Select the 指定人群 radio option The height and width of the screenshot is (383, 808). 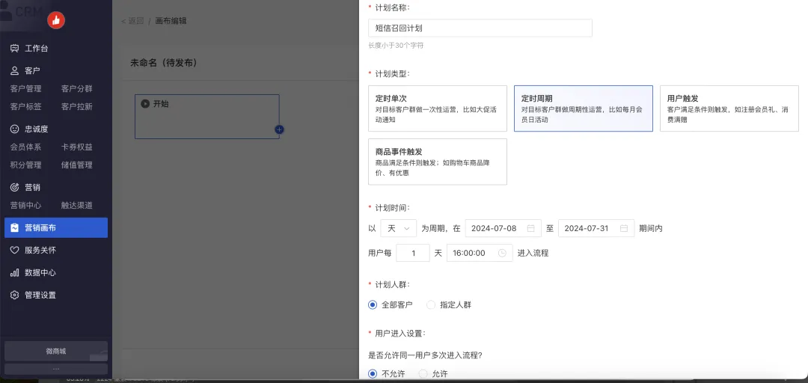coord(430,304)
